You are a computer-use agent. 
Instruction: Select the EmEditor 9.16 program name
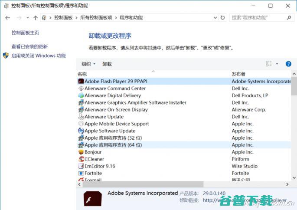pos(100,166)
